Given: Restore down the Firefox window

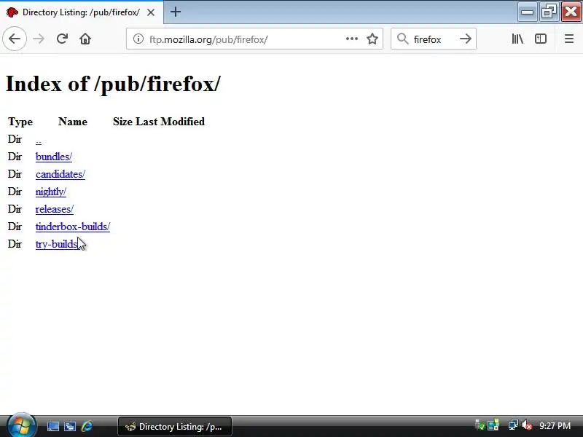Looking at the screenshot, I should coord(549,12).
